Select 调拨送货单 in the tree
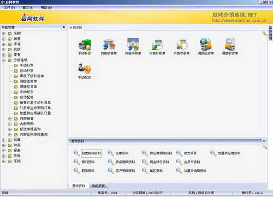 coord(28,81)
